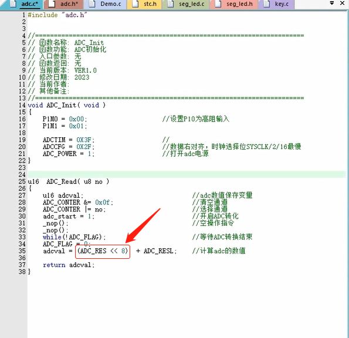Screen dimensions: 349x338
Task: Click the highlighted empty line 24
Action: click(187, 174)
